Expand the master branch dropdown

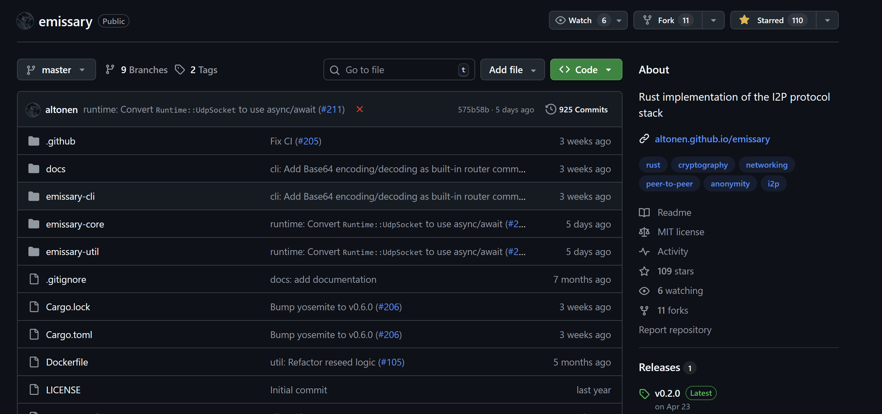(57, 69)
